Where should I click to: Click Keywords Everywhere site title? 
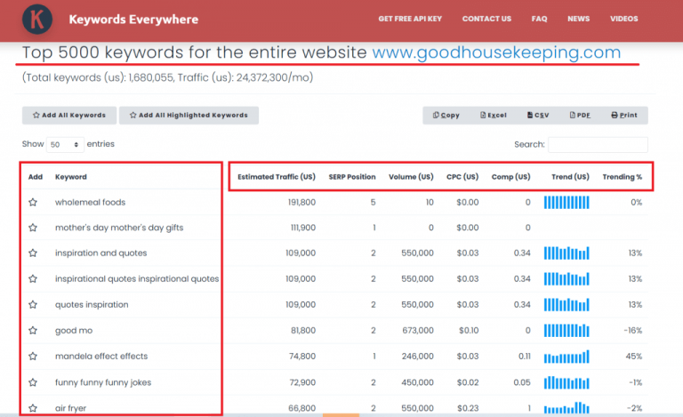coord(133,20)
